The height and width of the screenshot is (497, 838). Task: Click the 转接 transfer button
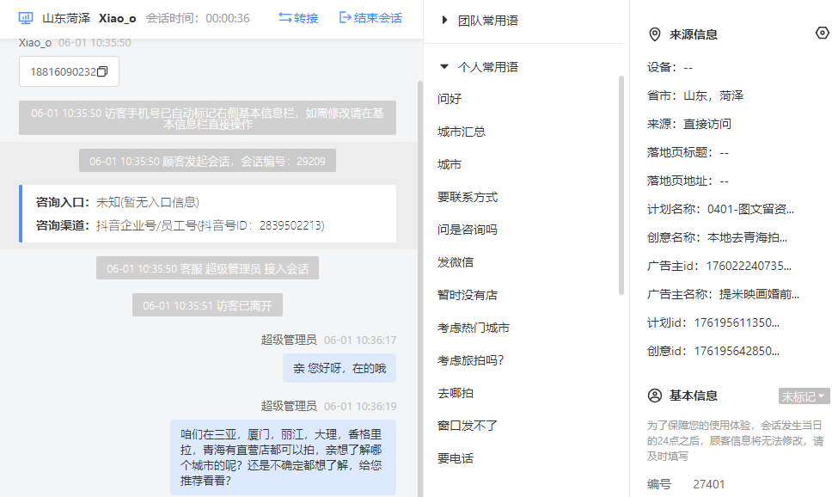pyautogui.click(x=298, y=18)
